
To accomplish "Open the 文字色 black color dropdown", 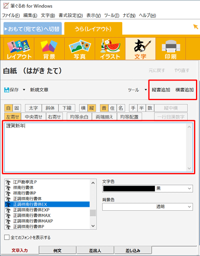I will pyautogui.click(x=189, y=189).
